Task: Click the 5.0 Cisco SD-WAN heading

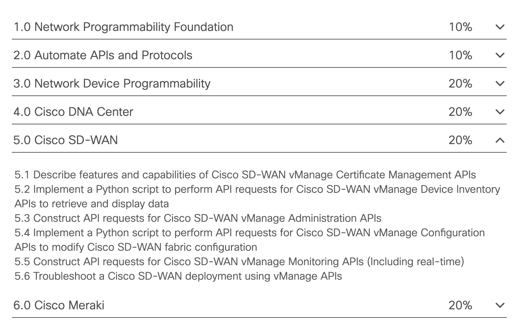Action: click(x=65, y=140)
